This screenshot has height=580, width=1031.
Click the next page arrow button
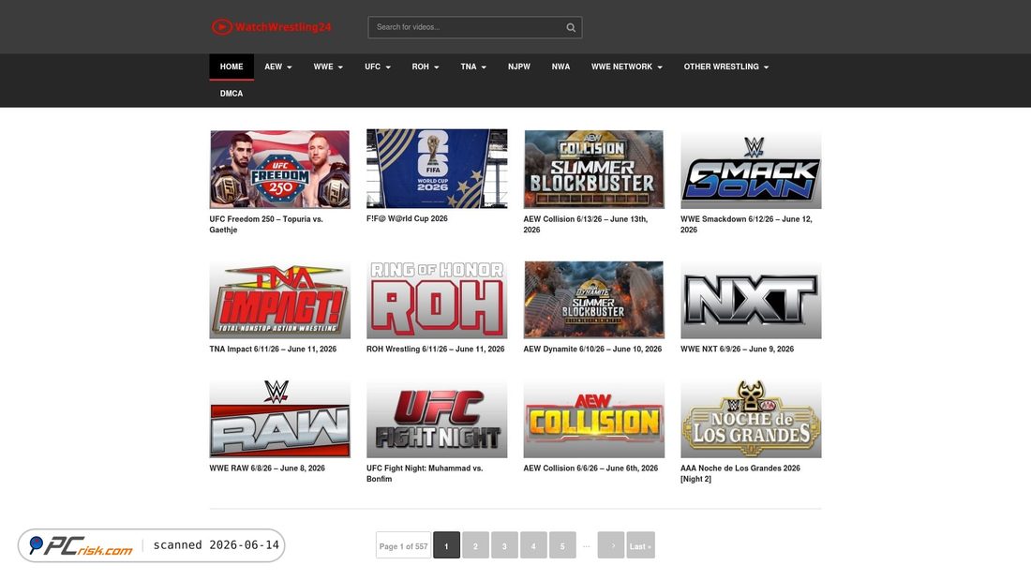click(x=611, y=546)
